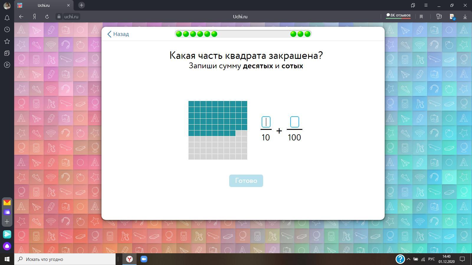Show site security info via lock icon
The width and height of the screenshot is (472, 265).
click(59, 16)
